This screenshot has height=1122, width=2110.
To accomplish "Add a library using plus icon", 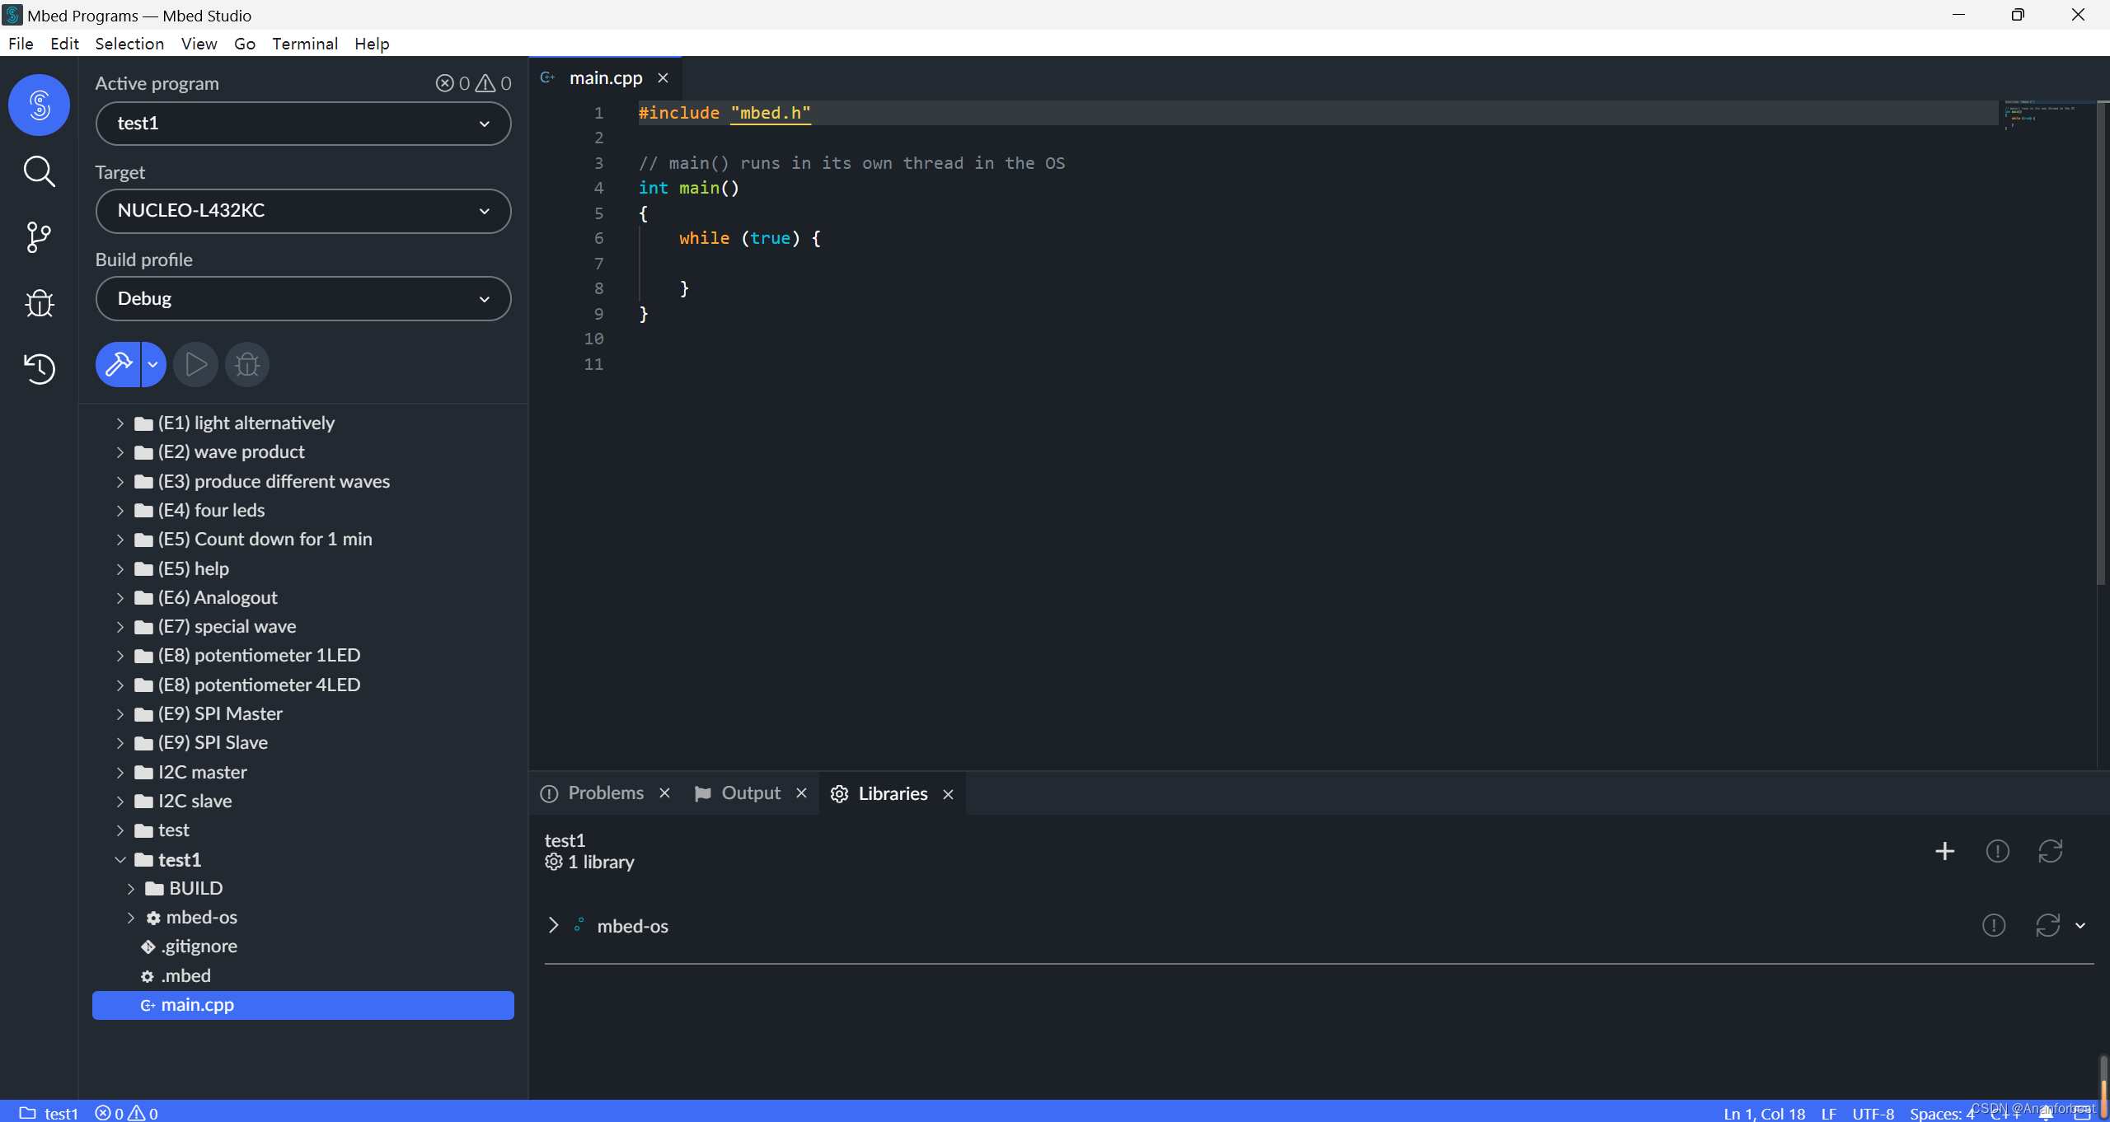I will 1944,851.
